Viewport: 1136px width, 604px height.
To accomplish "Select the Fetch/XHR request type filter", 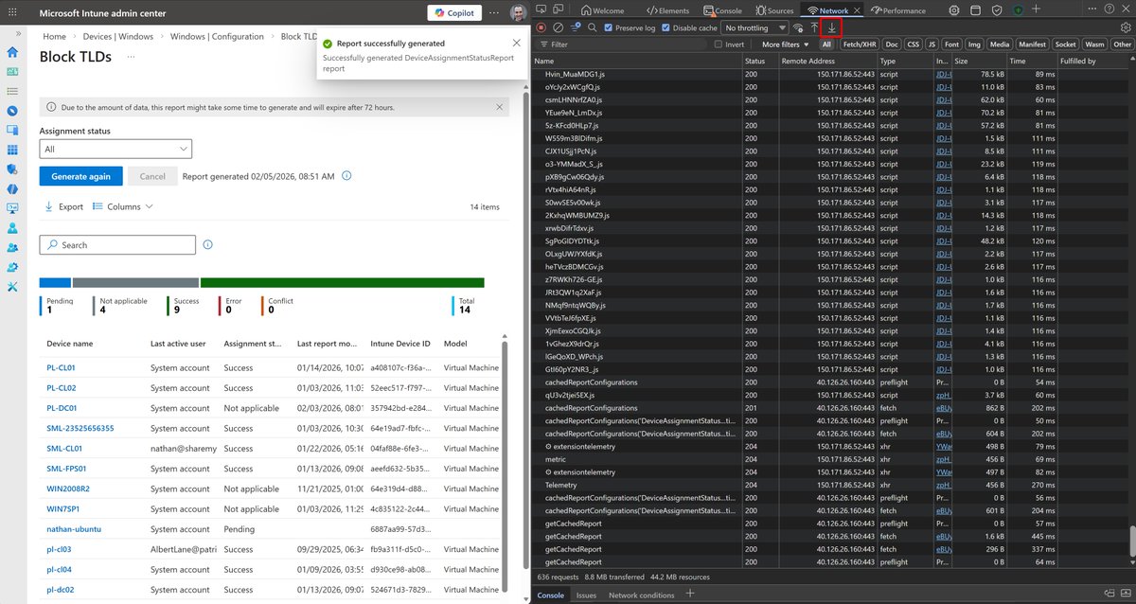I will point(859,44).
